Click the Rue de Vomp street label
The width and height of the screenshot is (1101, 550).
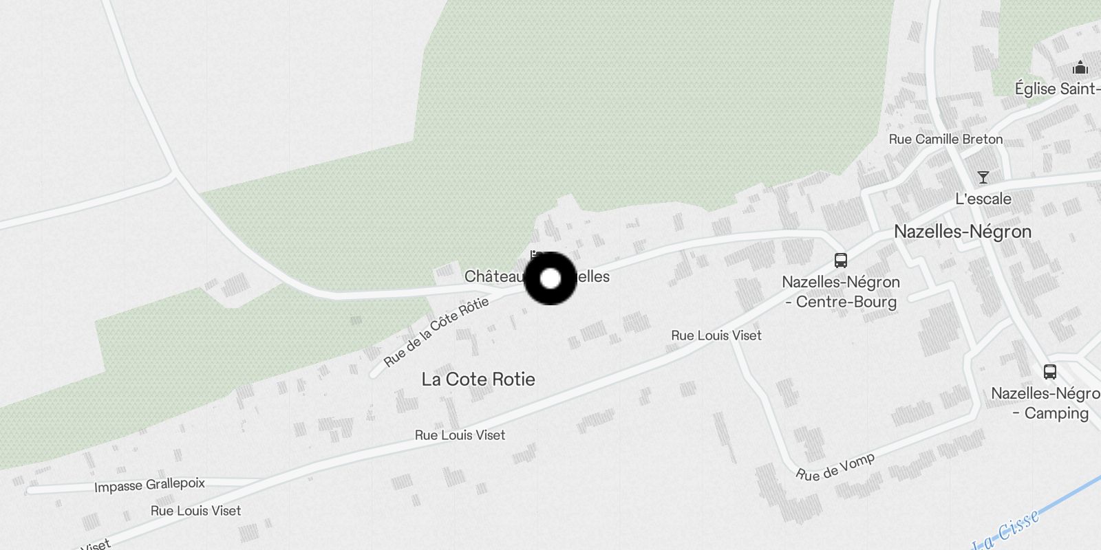click(x=835, y=467)
